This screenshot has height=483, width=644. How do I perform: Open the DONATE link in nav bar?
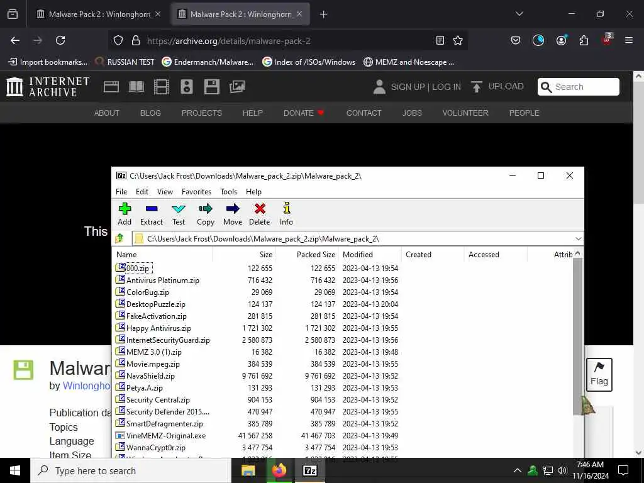(304, 113)
